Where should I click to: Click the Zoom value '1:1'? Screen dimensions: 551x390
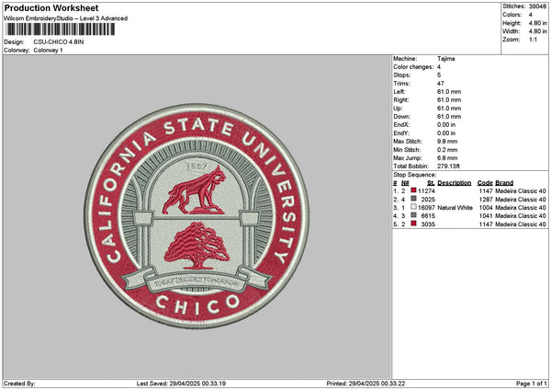pos(533,40)
